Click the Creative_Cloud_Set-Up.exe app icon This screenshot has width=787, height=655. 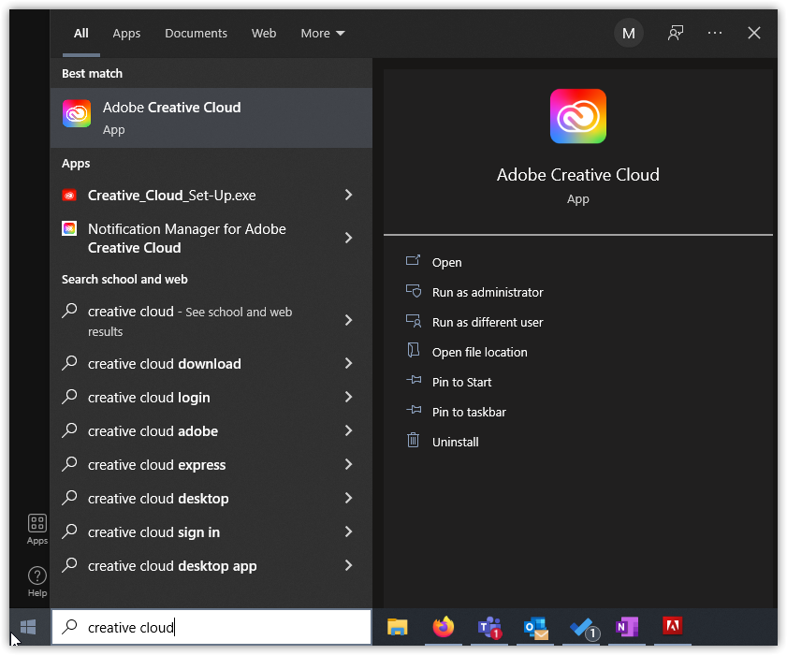click(x=69, y=196)
